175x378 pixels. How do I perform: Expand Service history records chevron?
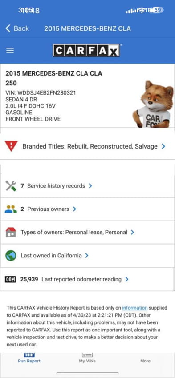(90, 186)
